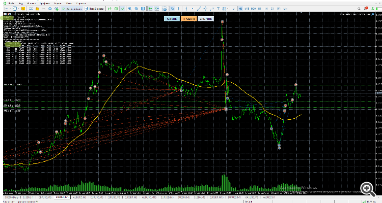Viewport: 382px width, 203px height.
Task: Open the Сервис menu
Action: 58,4
